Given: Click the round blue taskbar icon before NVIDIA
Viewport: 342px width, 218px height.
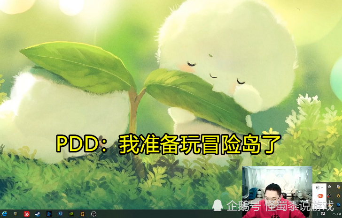Looking at the screenshot, I should [x=60, y=214].
